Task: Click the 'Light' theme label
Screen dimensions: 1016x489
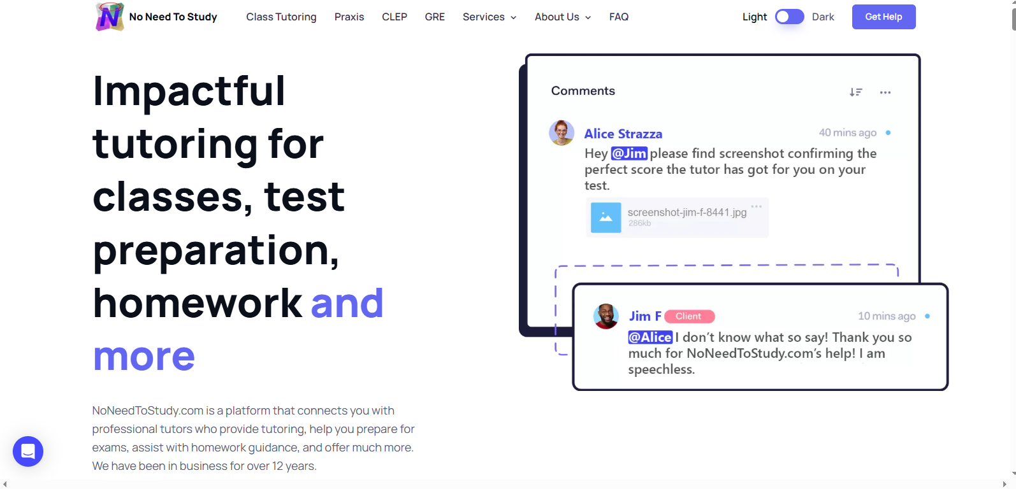Action: [x=755, y=17]
